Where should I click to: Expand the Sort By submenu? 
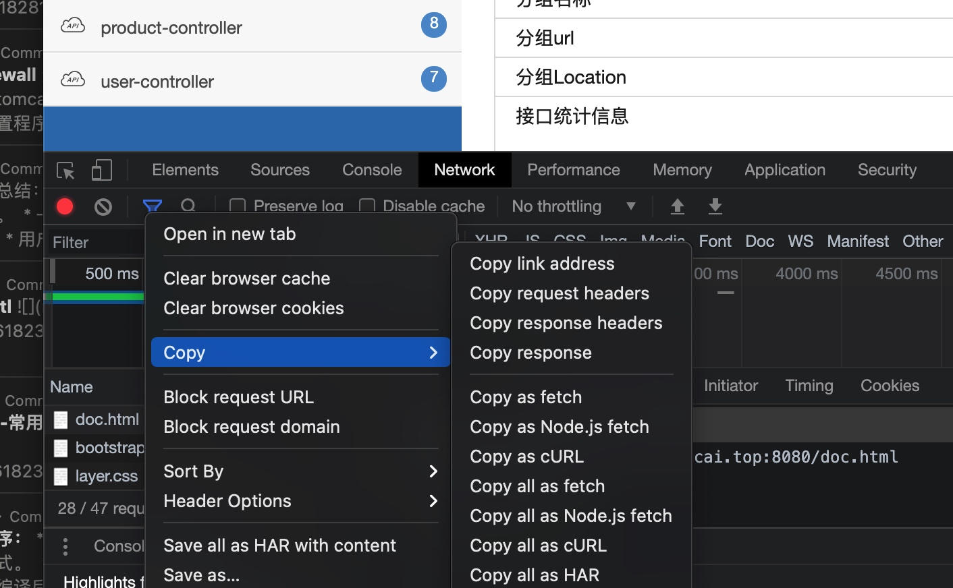(x=300, y=471)
